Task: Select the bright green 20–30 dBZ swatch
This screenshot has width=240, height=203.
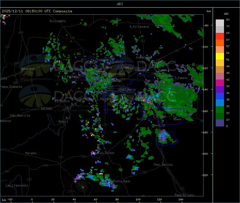Action: (x=220, y=109)
